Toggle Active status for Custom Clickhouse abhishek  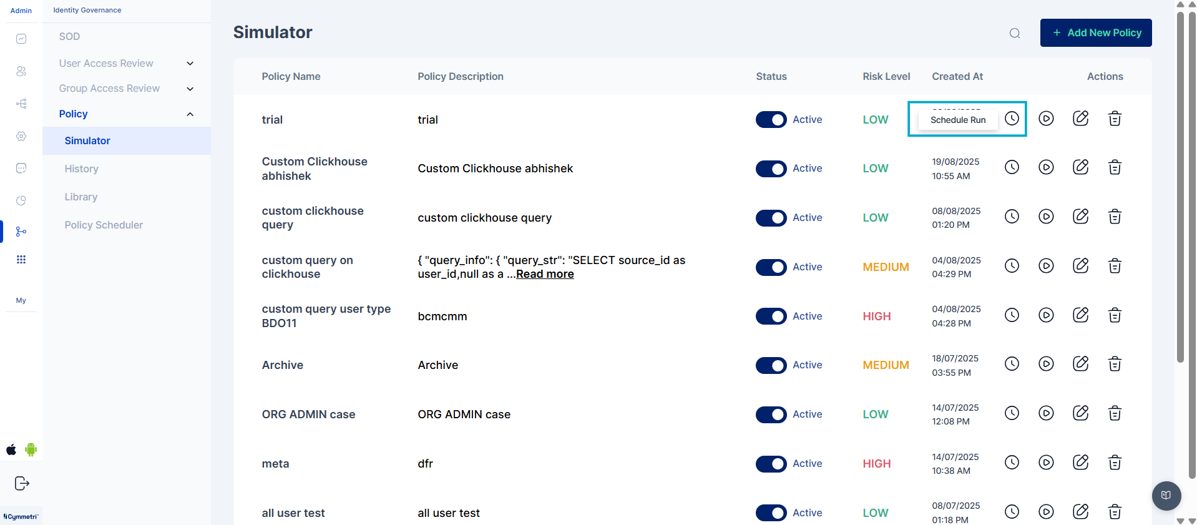(x=771, y=169)
